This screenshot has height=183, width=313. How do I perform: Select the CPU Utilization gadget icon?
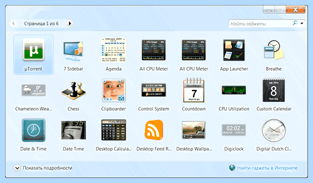click(x=234, y=90)
